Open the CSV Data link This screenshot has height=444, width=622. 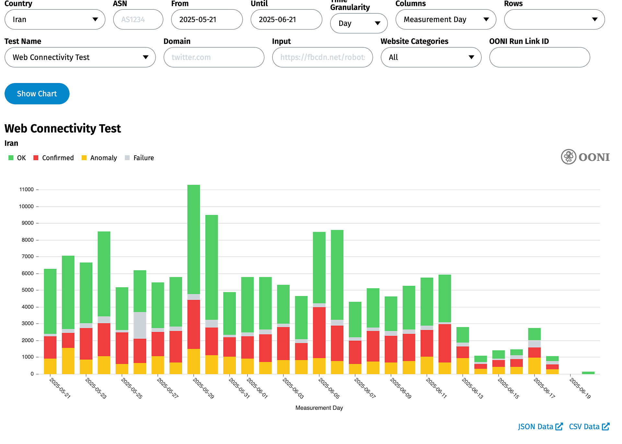pyautogui.click(x=584, y=426)
